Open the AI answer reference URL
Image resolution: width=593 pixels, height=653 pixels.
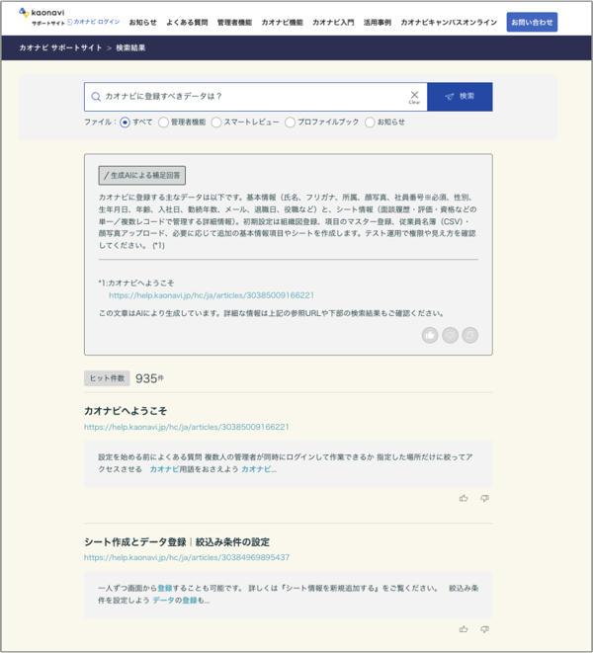(x=212, y=295)
